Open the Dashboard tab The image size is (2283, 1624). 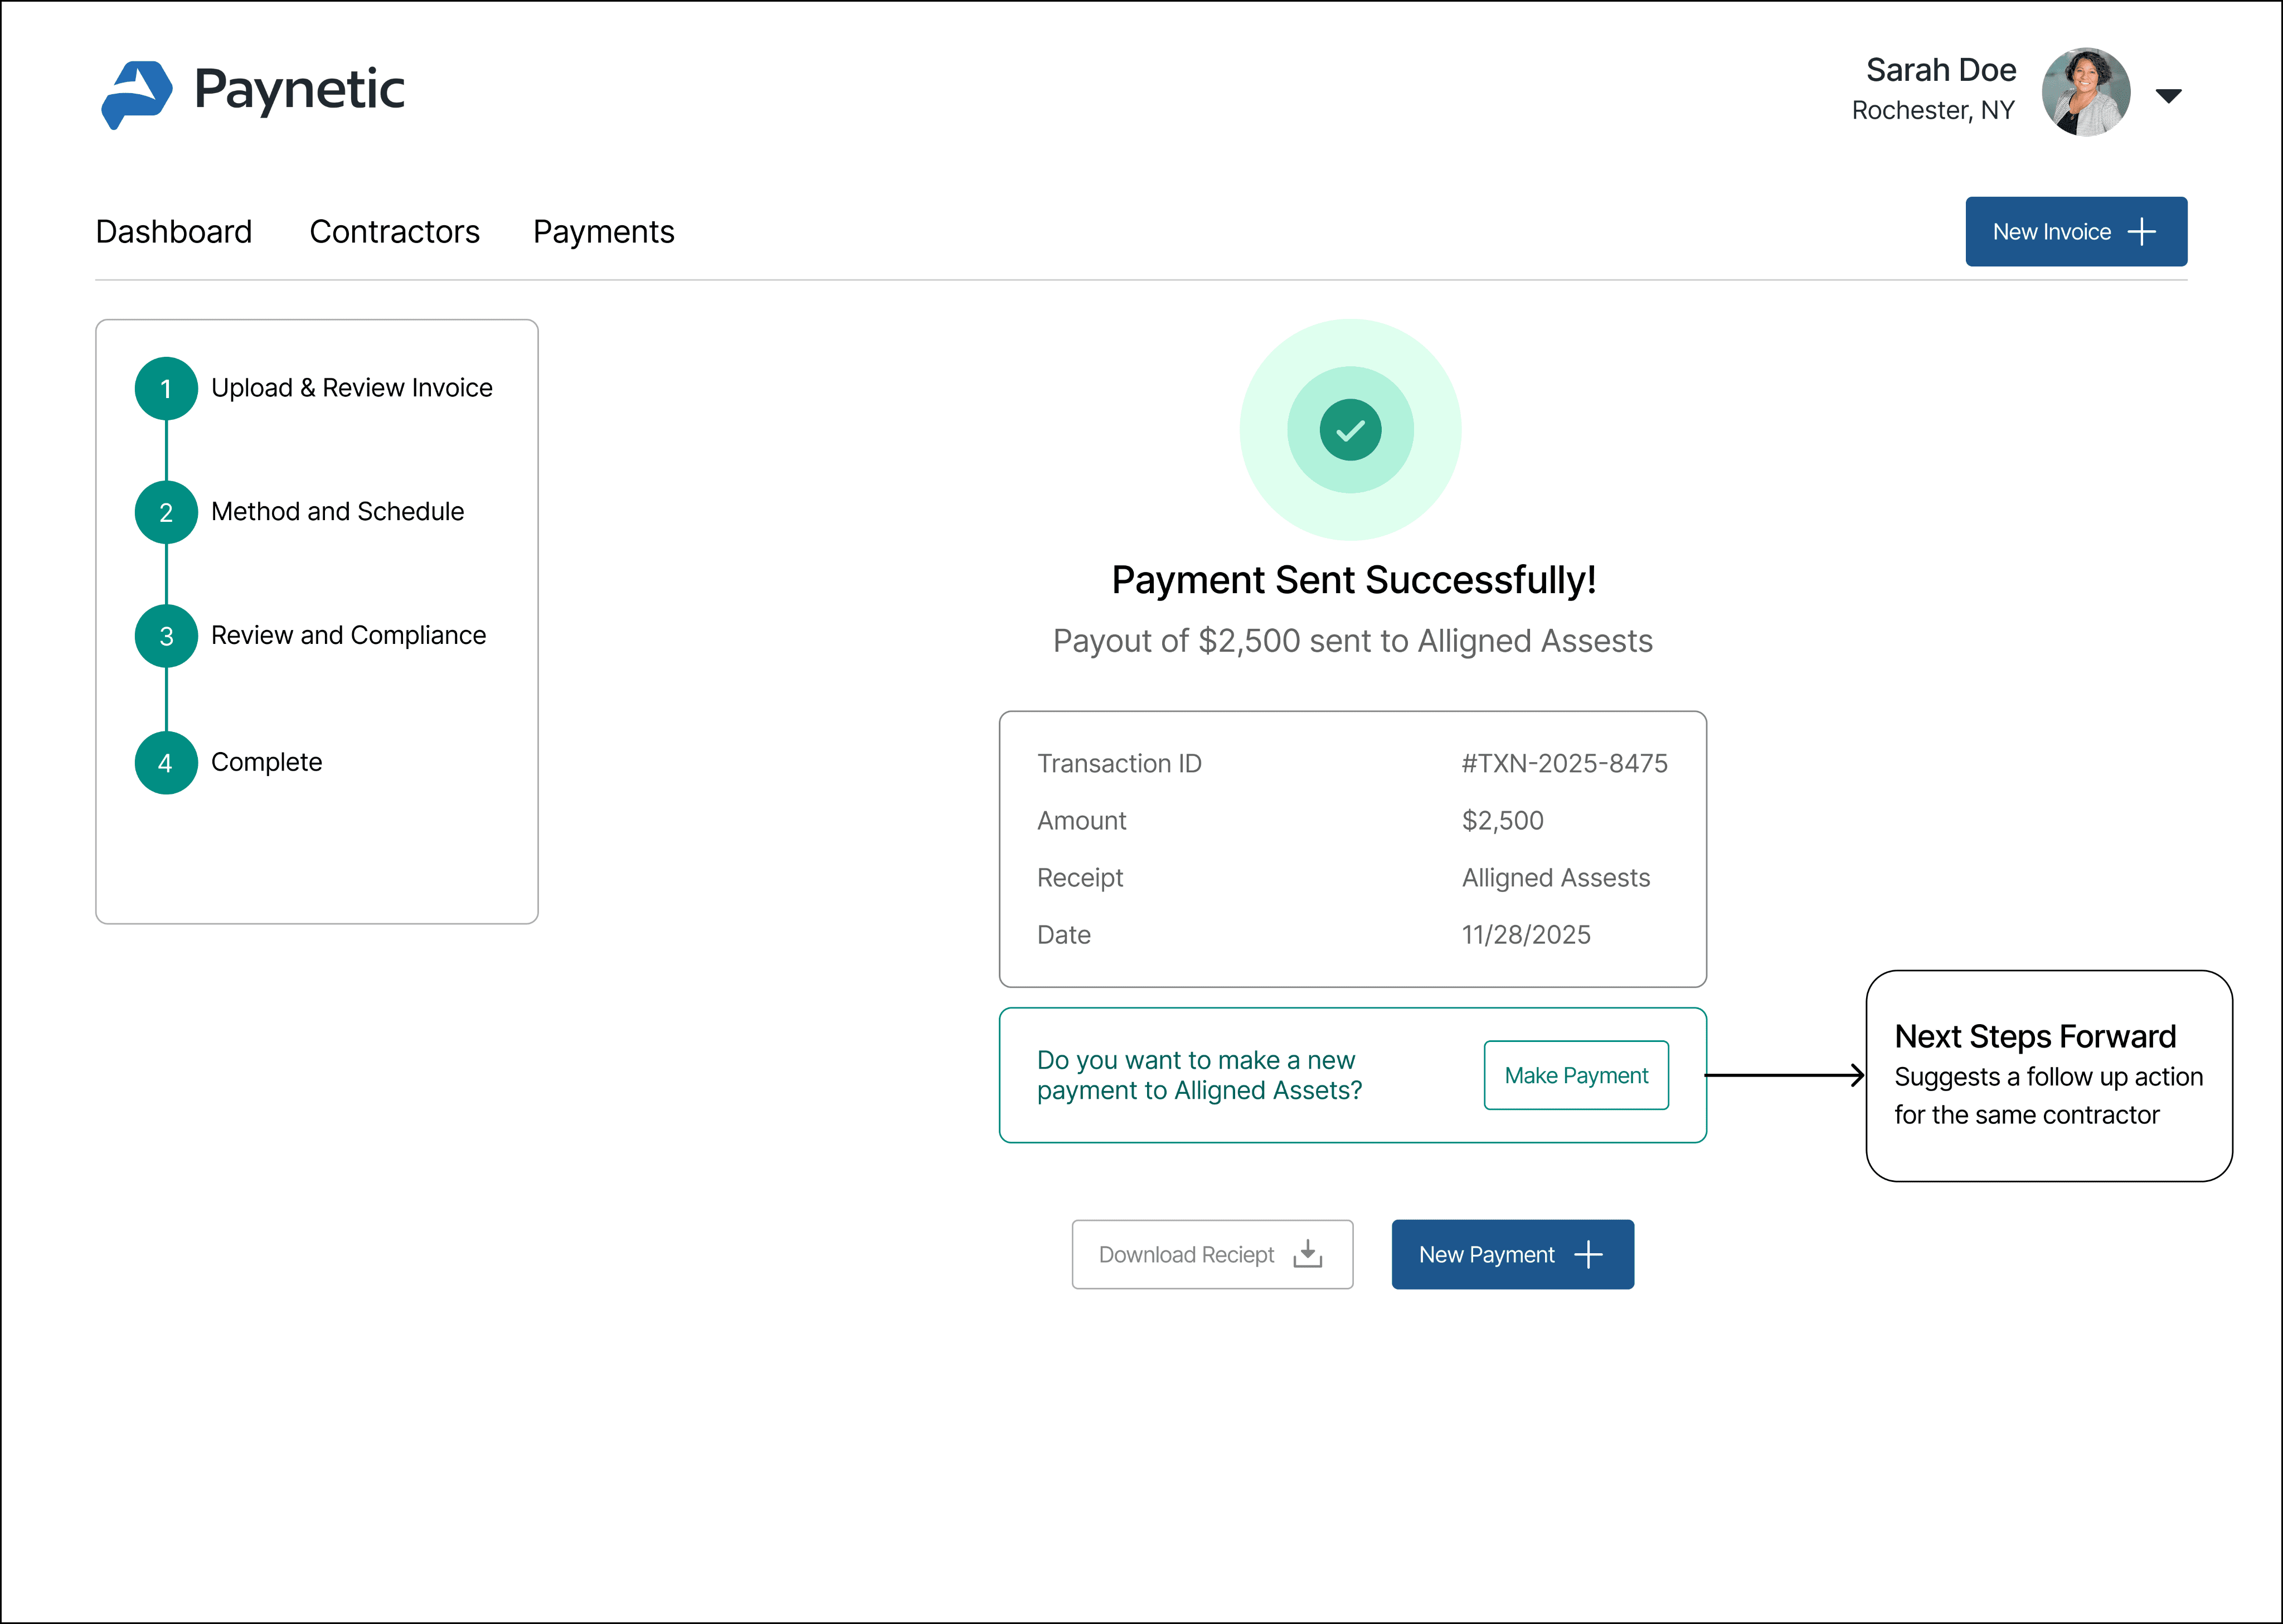(174, 232)
